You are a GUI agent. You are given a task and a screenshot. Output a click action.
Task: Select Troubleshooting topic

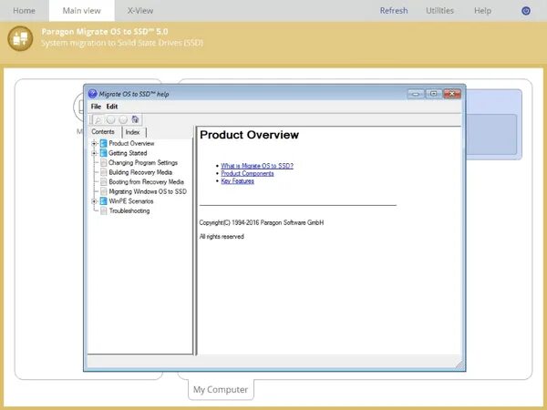[x=129, y=210]
